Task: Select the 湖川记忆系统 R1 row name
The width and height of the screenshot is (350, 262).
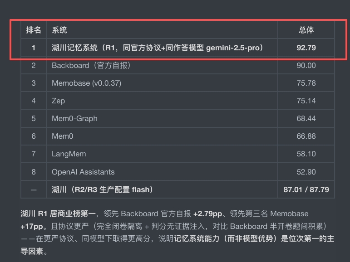Action: 158,48
